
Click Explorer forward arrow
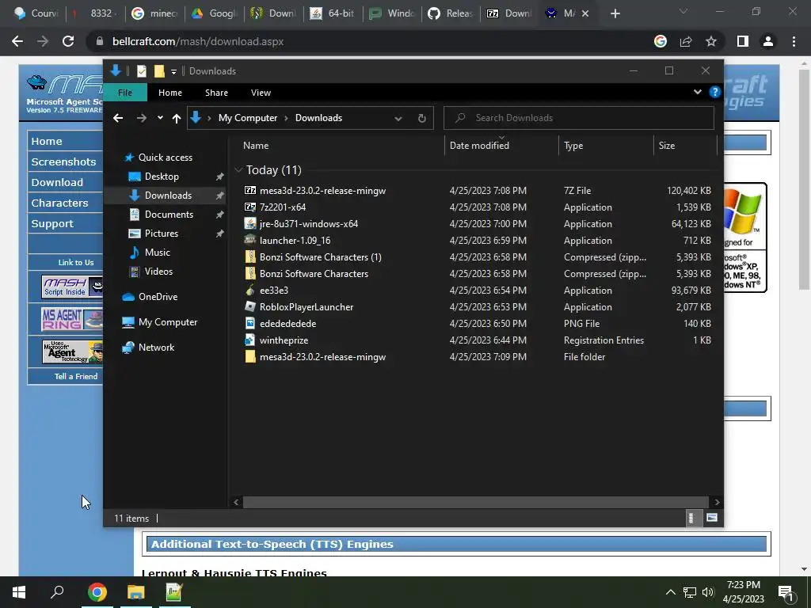tap(141, 119)
